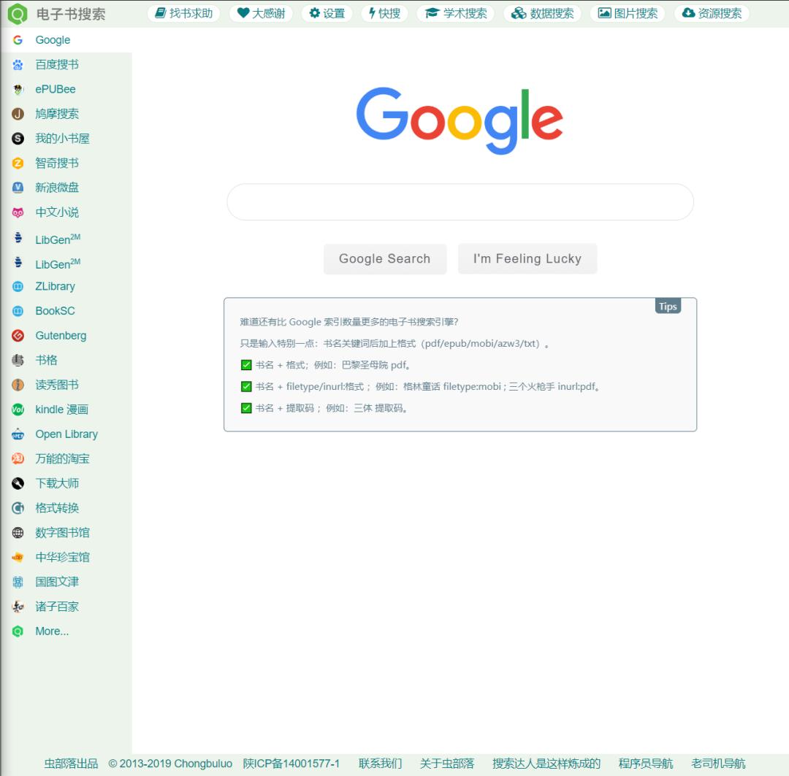This screenshot has height=776, width=789.
Task: Open the 关于虫部落 footer link
Action: [x=447, y=764]
